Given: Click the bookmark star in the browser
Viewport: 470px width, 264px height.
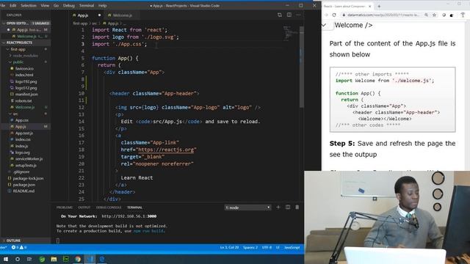Looking at the screenshot, I should [434, 15].
